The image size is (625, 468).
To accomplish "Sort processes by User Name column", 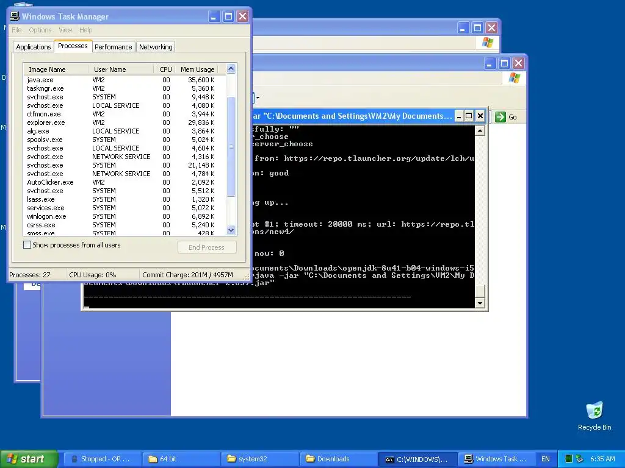I will click(x=121, y=69).
